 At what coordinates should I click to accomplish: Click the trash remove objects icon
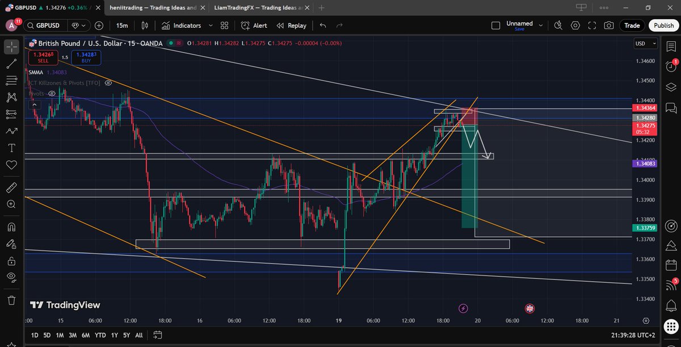pyautogui.click(x=11, y=300)
